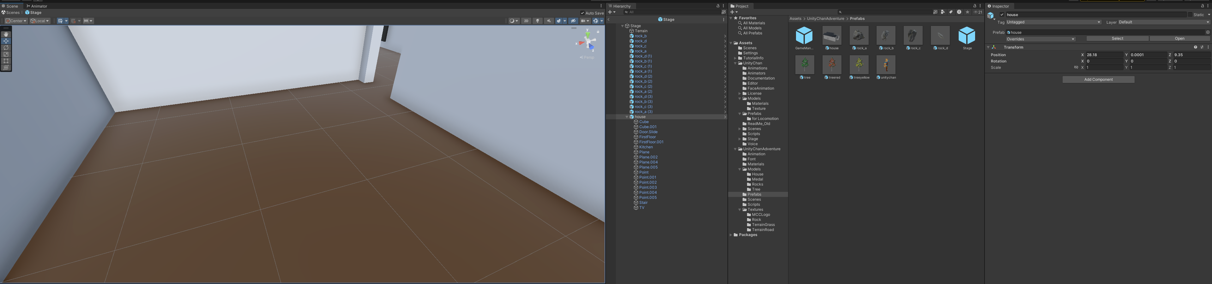The width and height of the screenshot is (1212, 284).
Task: Click the Search by Label tag icon
Action: pyautogui.click(x=950, y=12)
